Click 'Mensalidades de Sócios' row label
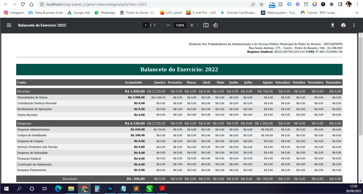Image resolution: width=363 pixels, height=194 pixels. pos(32,98)
